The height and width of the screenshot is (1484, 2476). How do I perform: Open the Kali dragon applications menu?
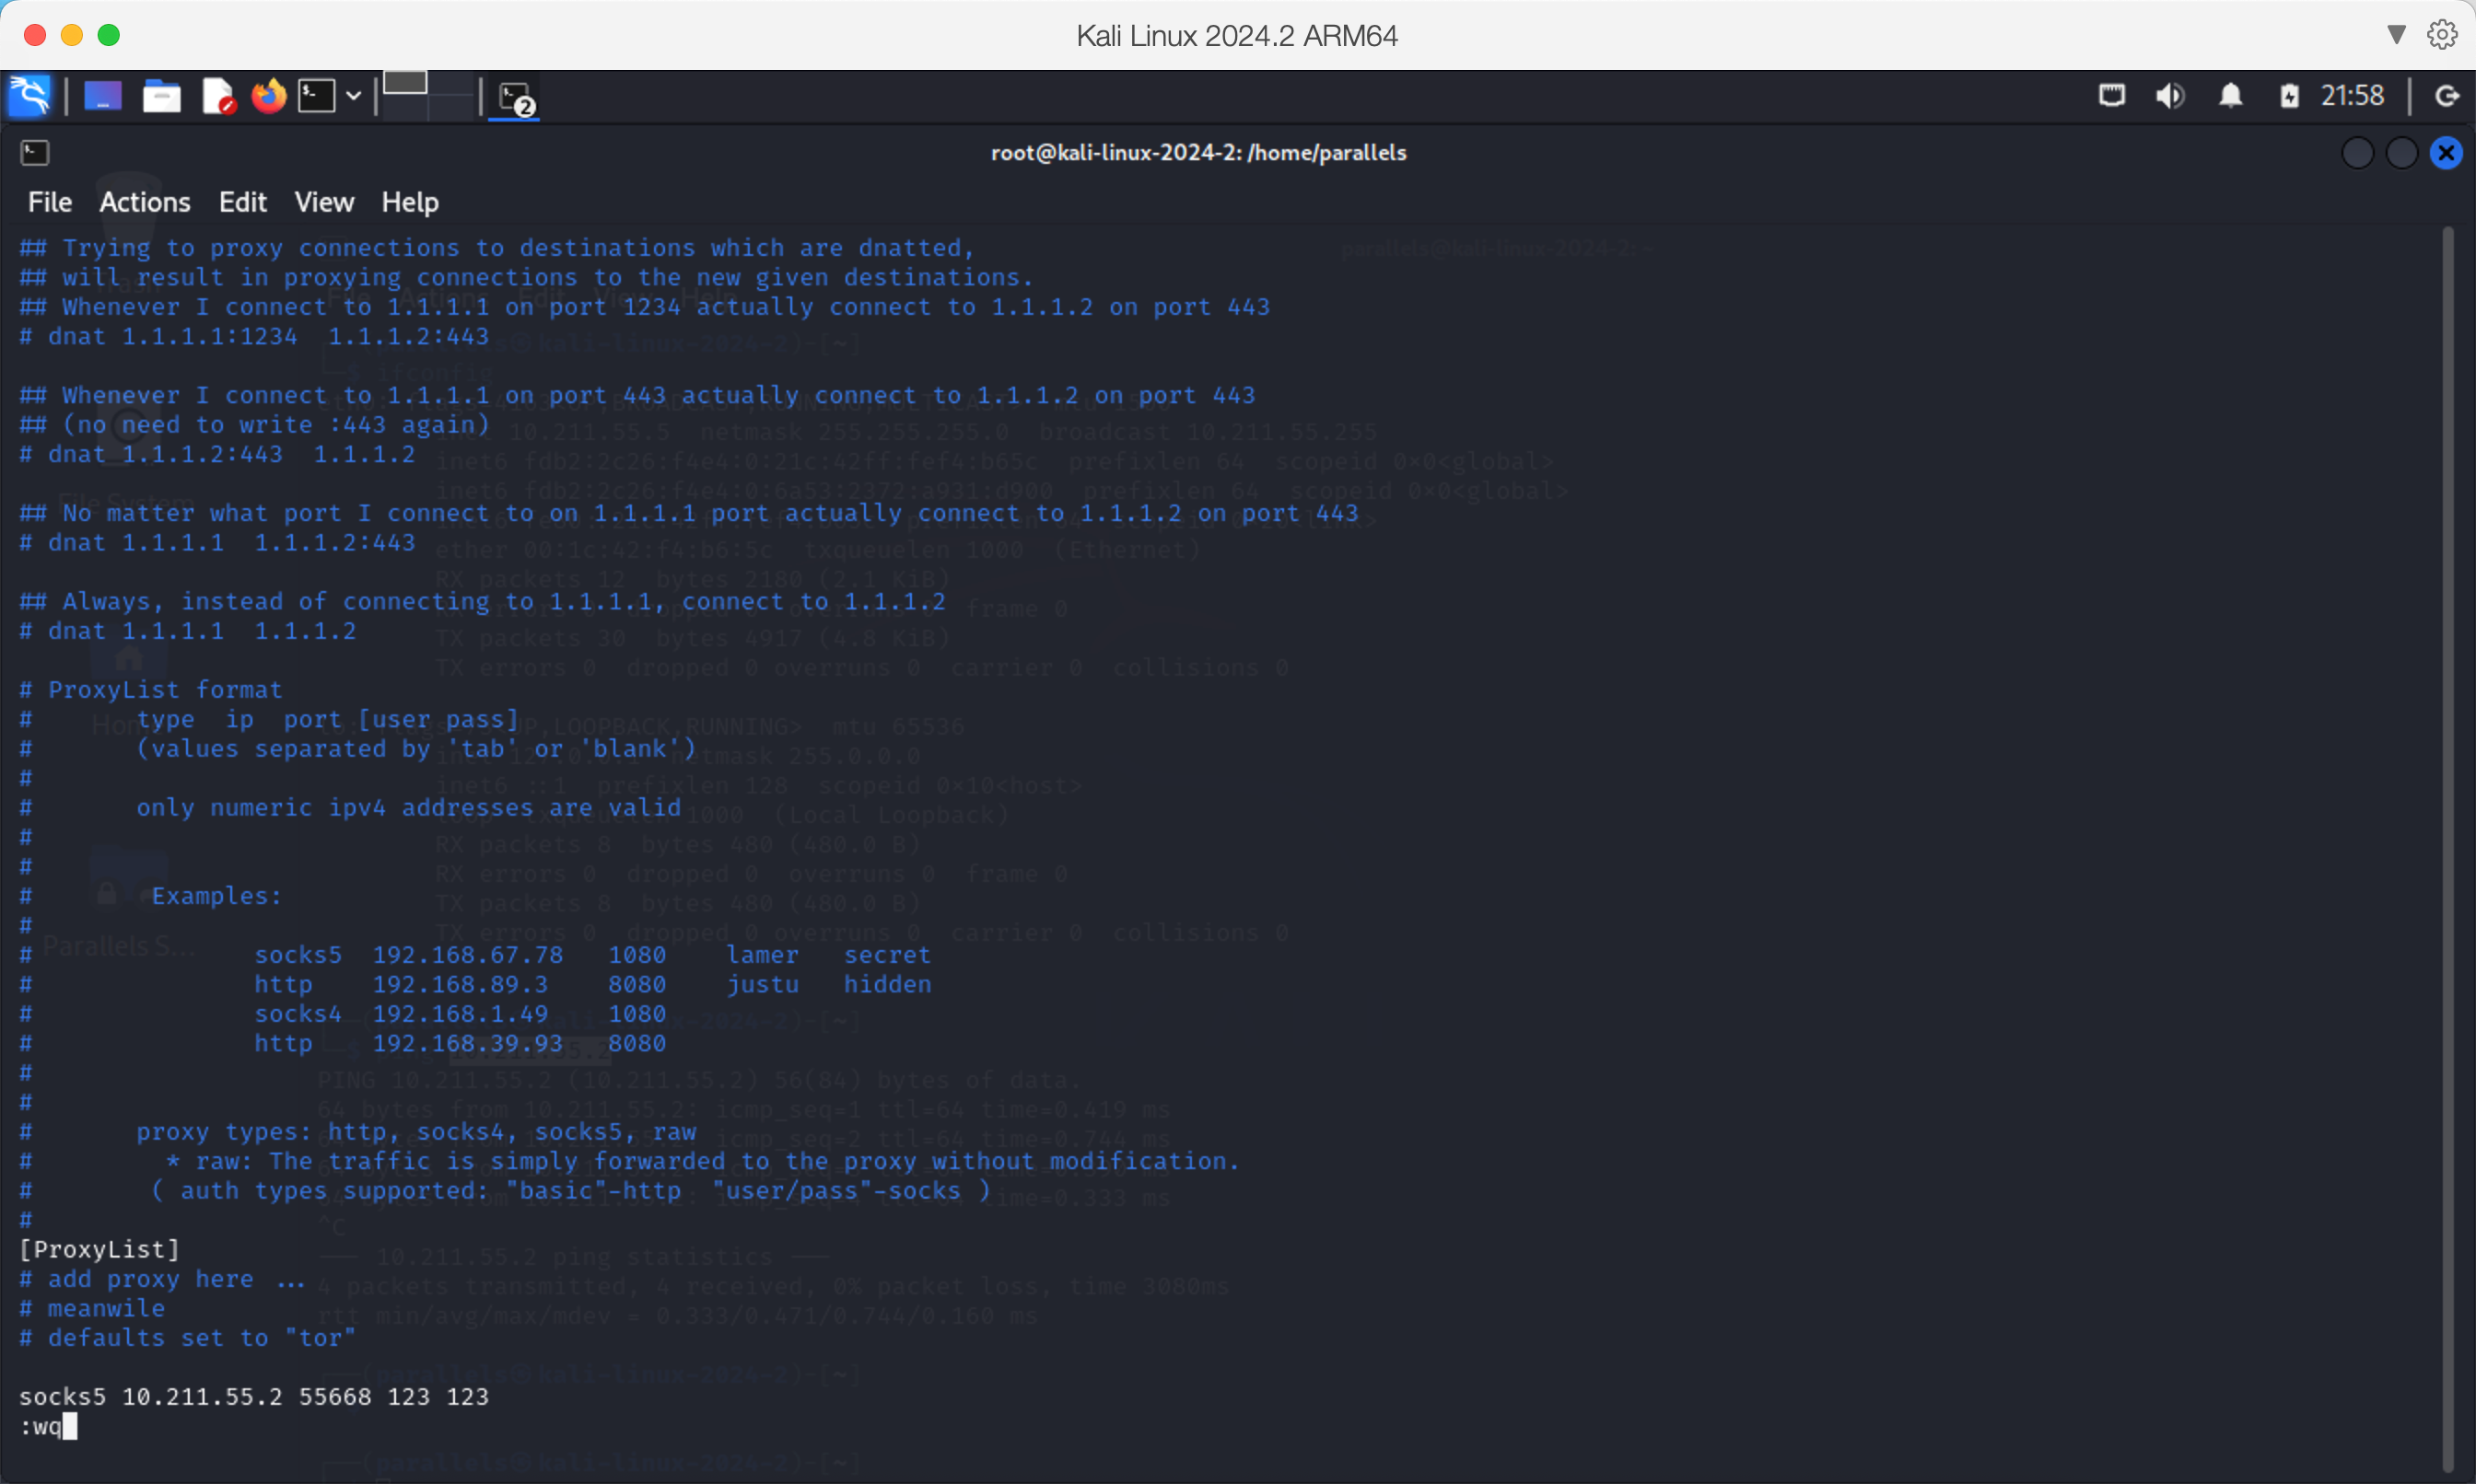29,96
